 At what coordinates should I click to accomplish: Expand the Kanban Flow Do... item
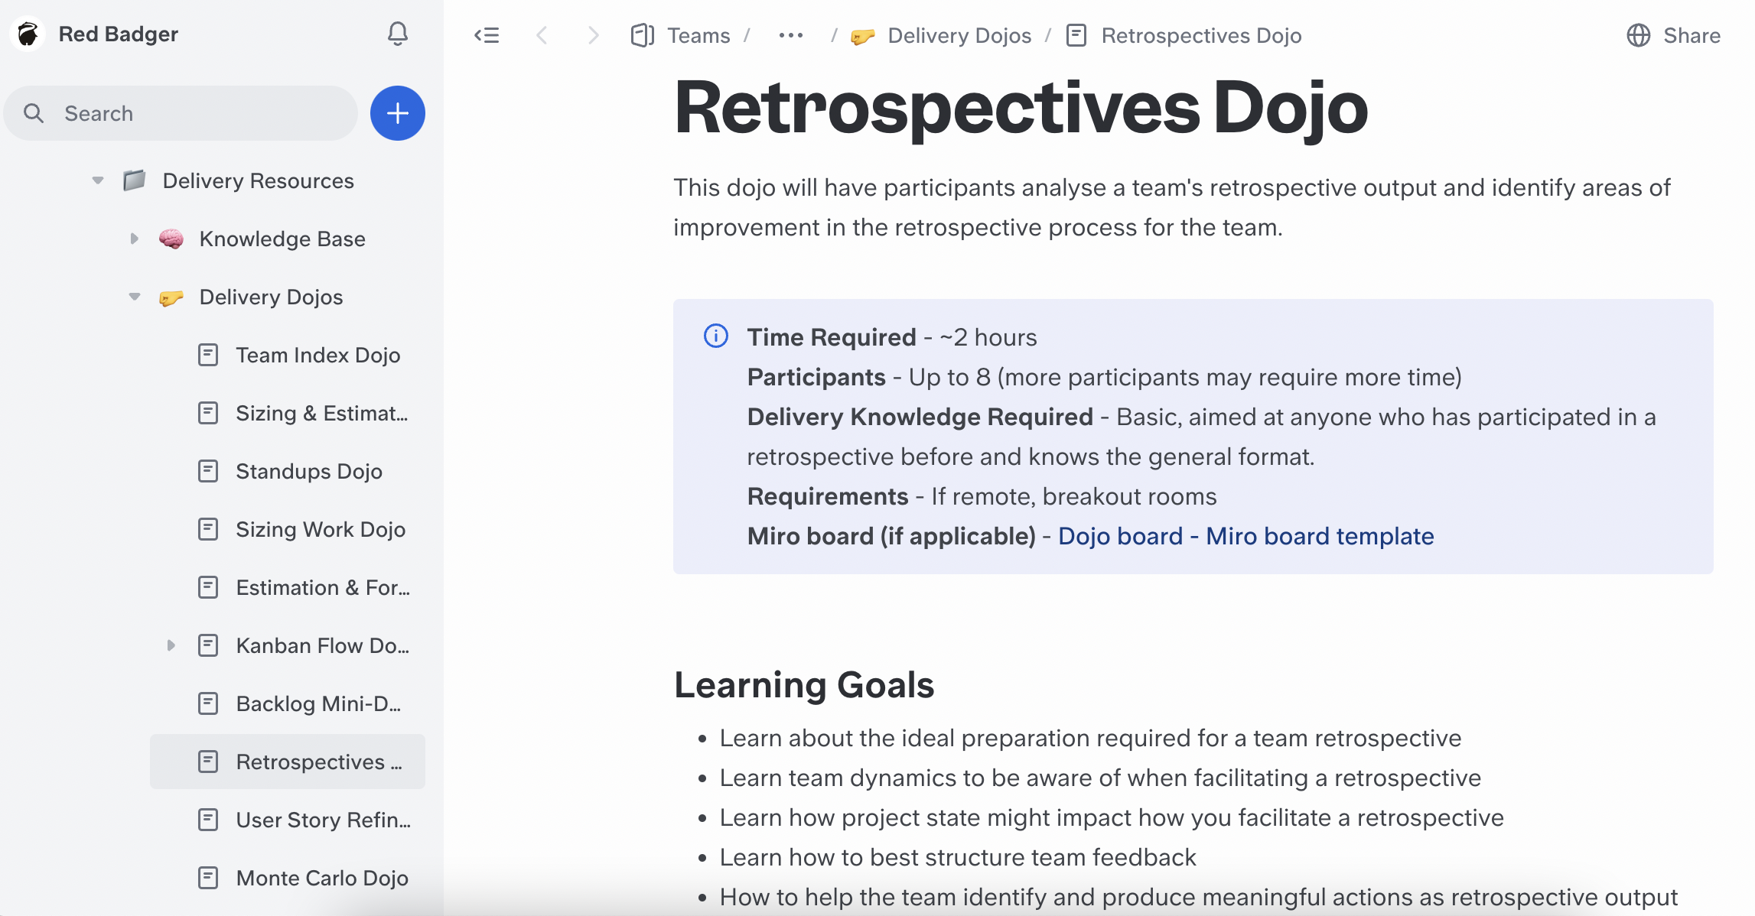pos(171,645)
